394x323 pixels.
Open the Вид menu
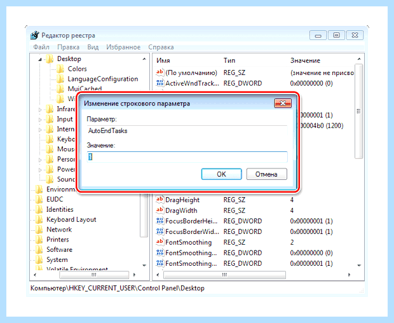click(x=93, y=47)
